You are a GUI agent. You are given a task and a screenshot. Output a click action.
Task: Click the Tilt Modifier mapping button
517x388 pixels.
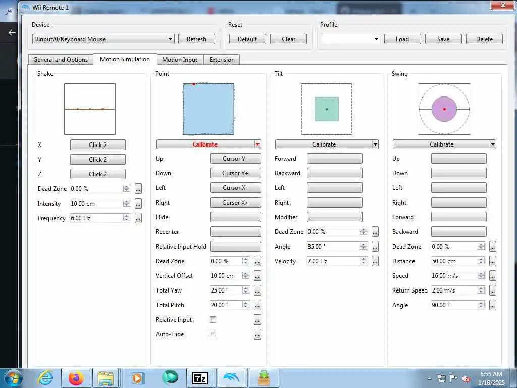coord(334,217)
